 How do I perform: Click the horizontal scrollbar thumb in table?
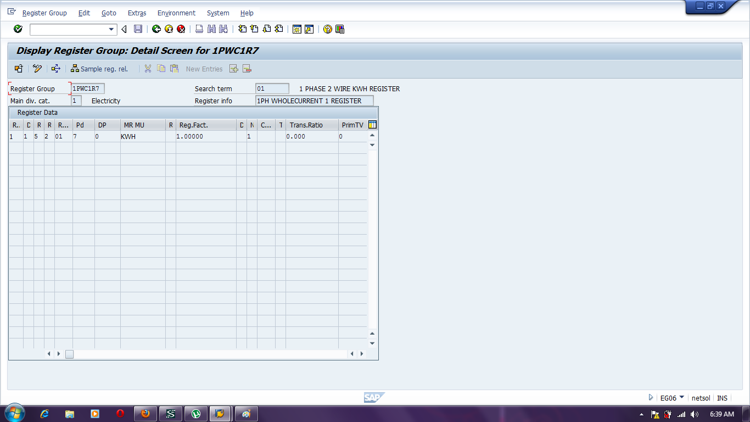(x=69, y=354)
